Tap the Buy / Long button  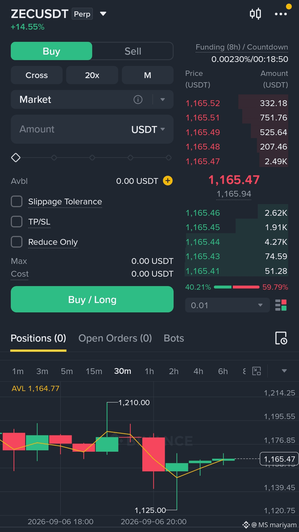click(92, 299)
